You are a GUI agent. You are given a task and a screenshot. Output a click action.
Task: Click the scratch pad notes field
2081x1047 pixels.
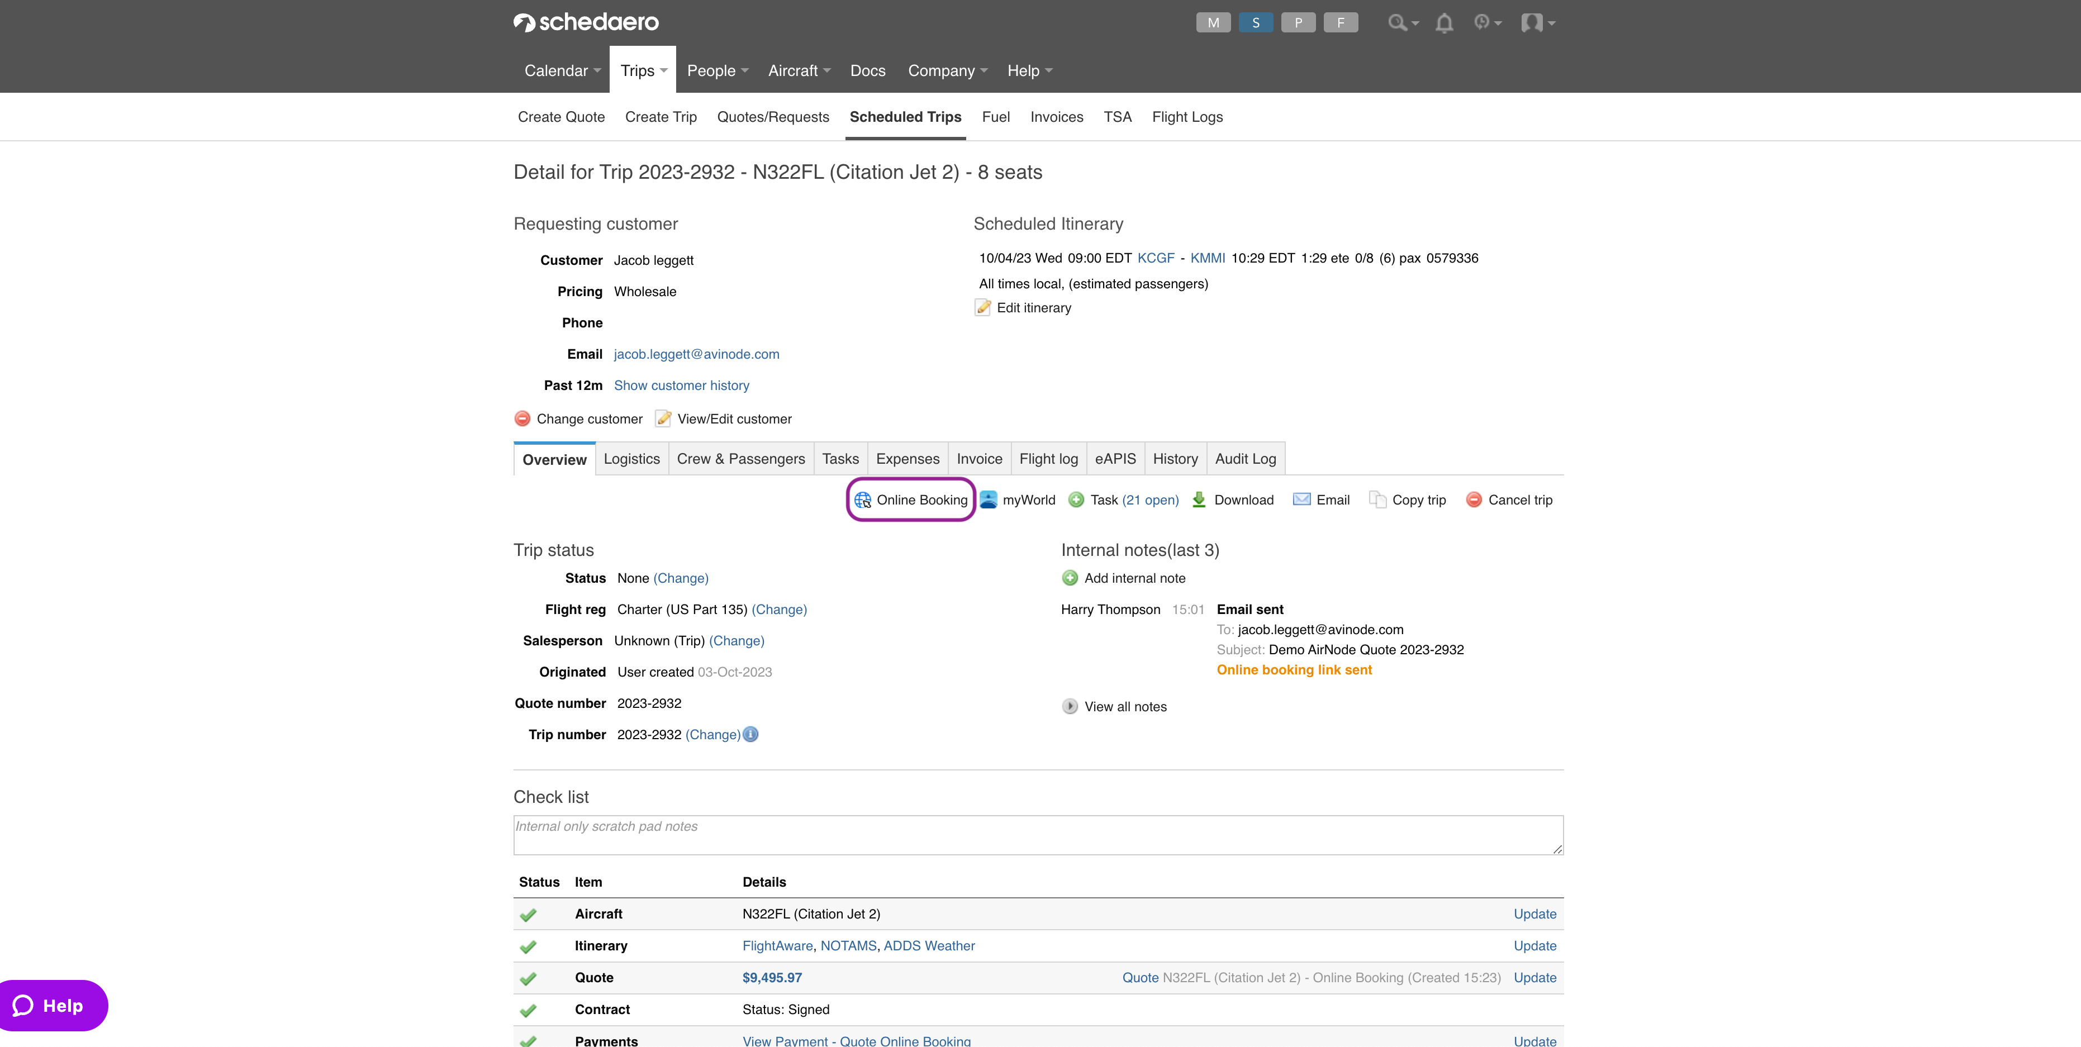click(1038, 835)
